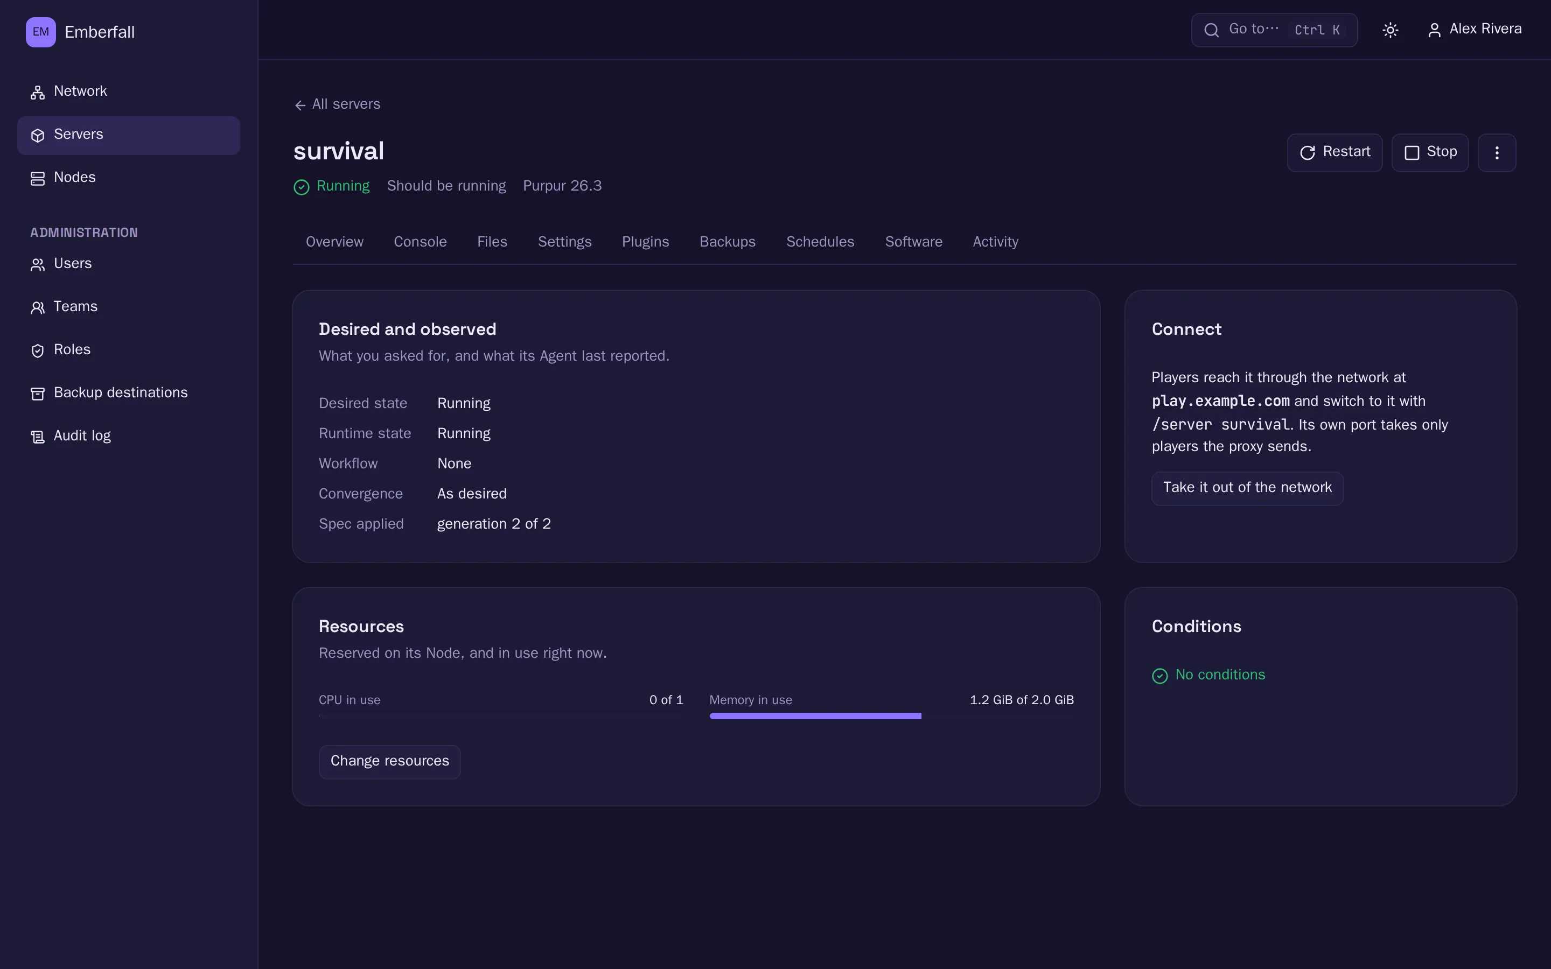Go to Teams administration page
Image resolution: width=1551 pixels, height=969 pixels.
pos(128,307)
